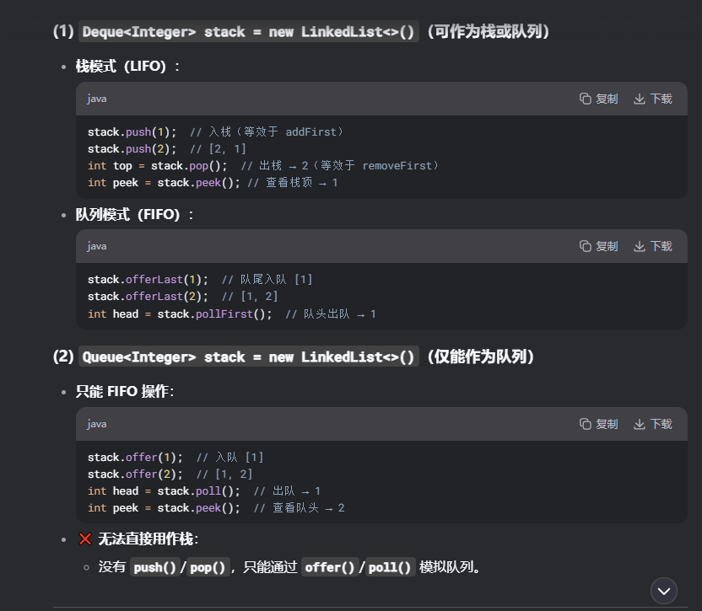The width and height of the screenshot is (702, 611).
Task: Click the push() inline code chip
Action: point(155,567)
